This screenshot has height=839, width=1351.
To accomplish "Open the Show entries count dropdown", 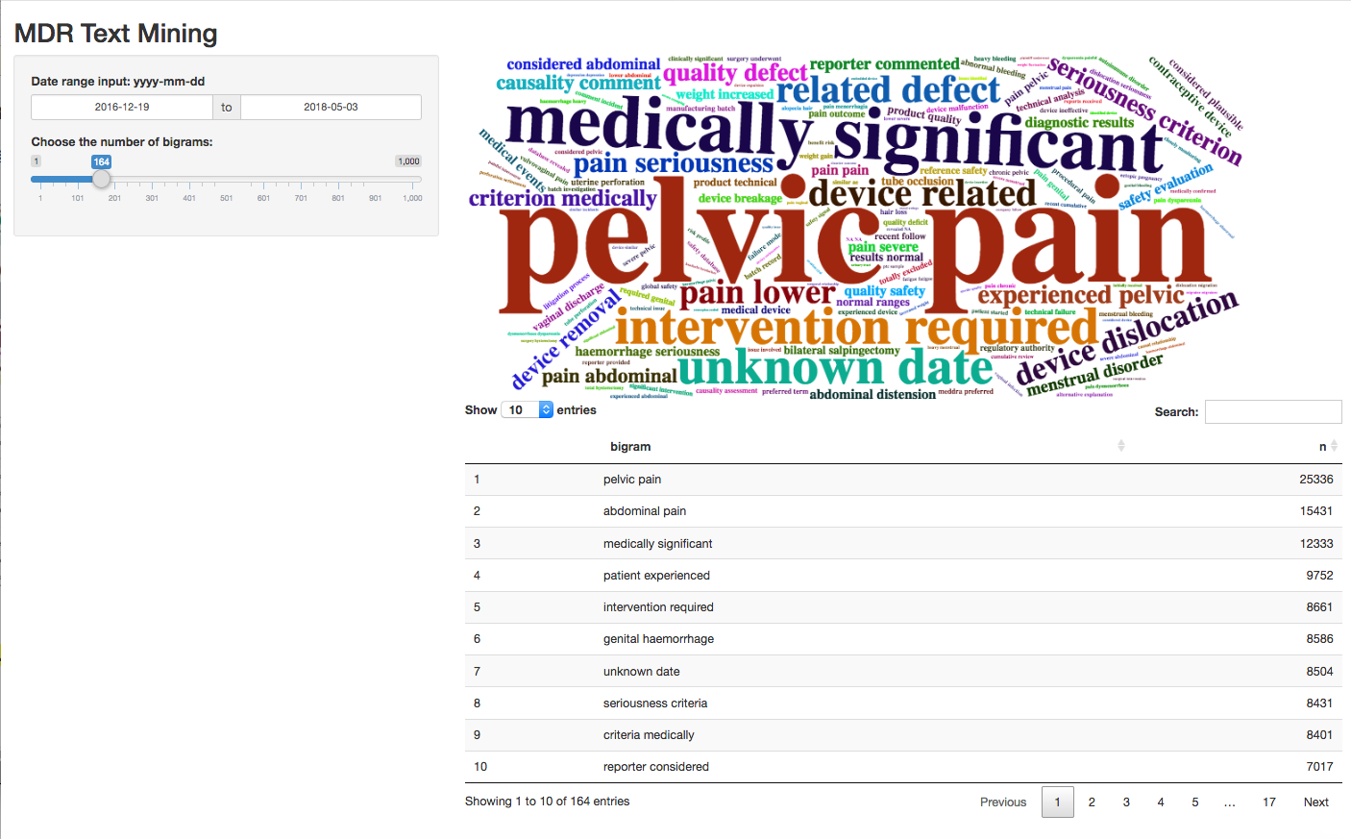I will [x=527, y=410].
